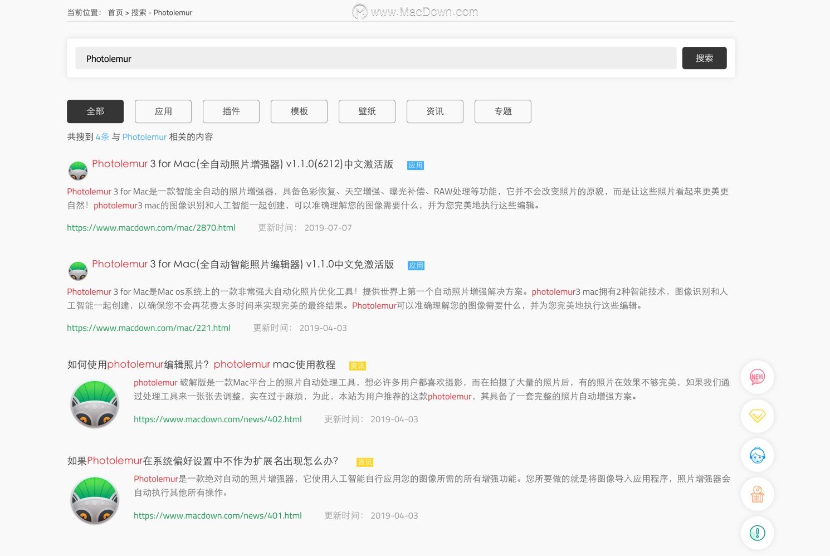Click the description starting 'Photolemur 3 for Mac是Mac os'
The width and height of the screenshot is (830, 556).
click(x=398, y=299)
